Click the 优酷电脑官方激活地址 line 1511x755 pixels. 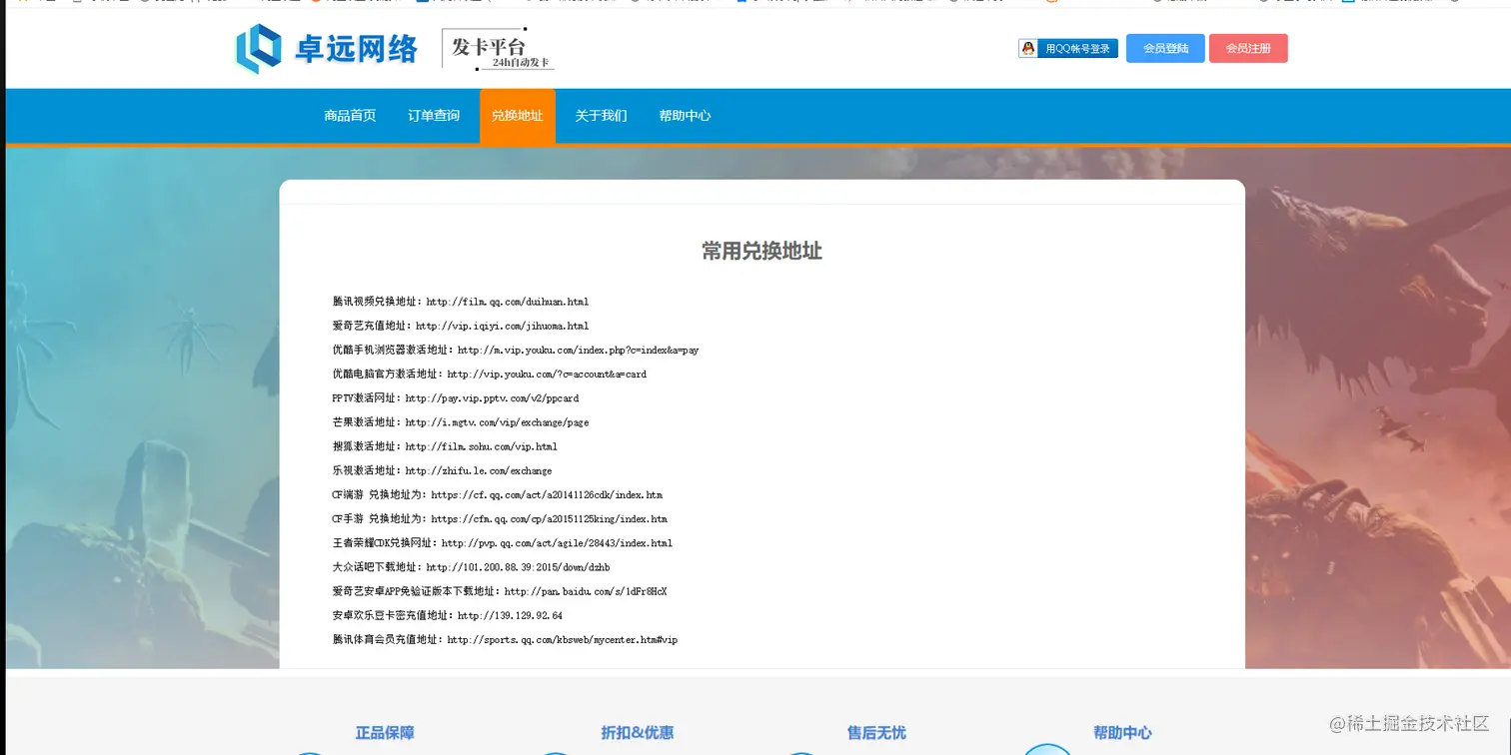click(490, 375)
